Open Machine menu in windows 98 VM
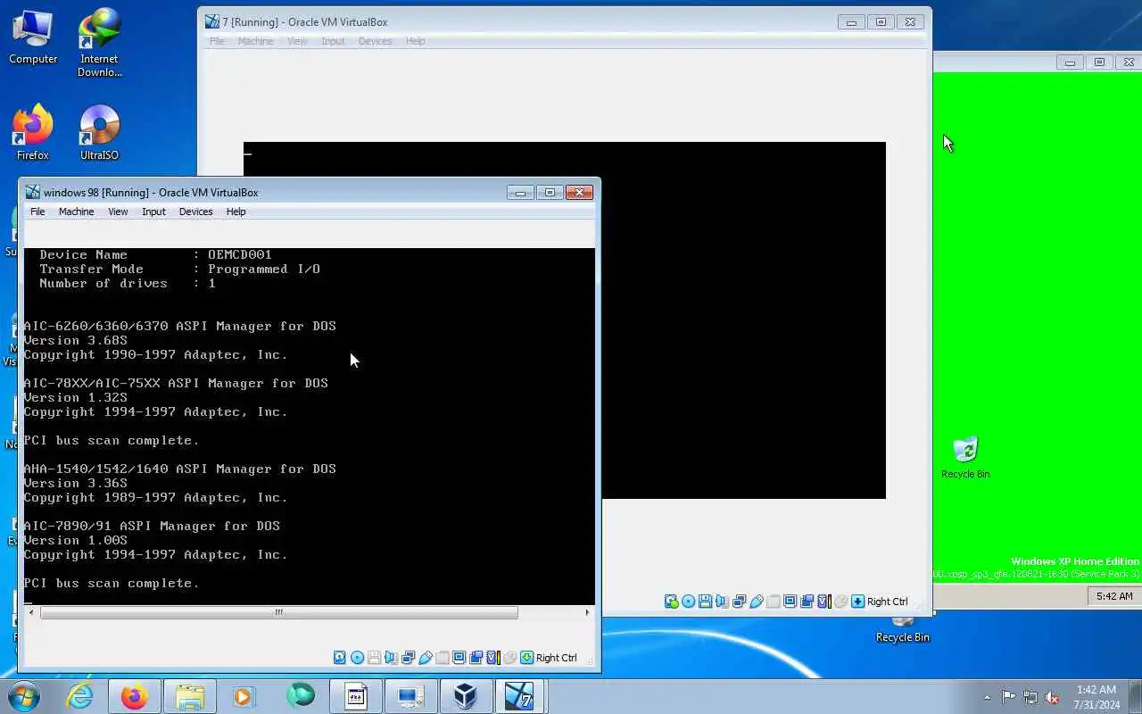This screenshot has height=714, width=1142. click(76, 212)
